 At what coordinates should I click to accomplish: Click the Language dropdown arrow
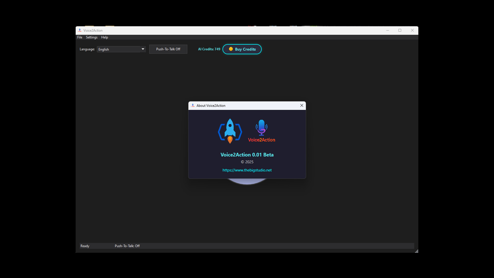point(143,49)
